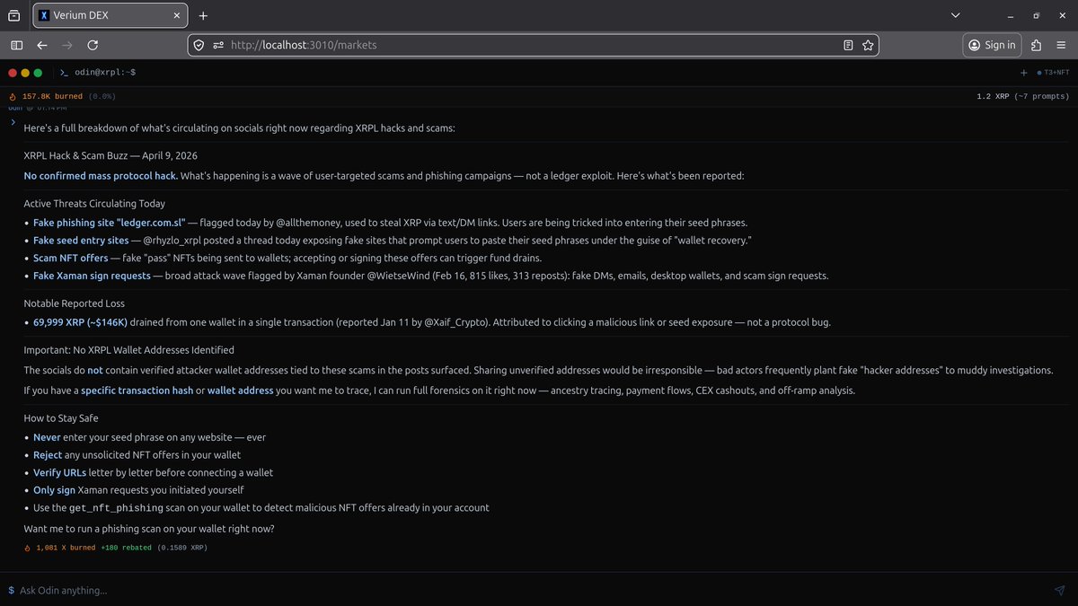Toggle the browser sidebar
Screen dimensions: 1078x606
(17, 45)
